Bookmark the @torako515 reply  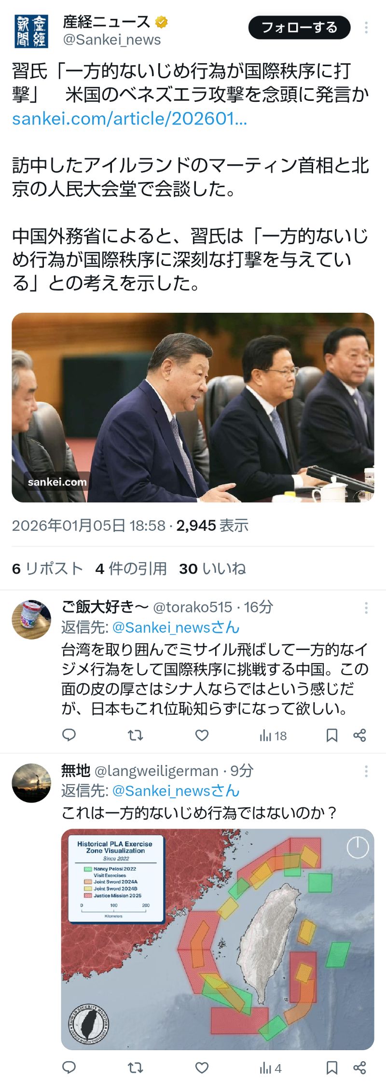coord(332,735)
